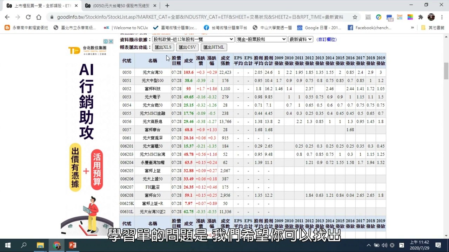Screen dimensions: 449x252
Task: Switch to the 0050 元大台灣50 tab
Action: coord(121,6)
